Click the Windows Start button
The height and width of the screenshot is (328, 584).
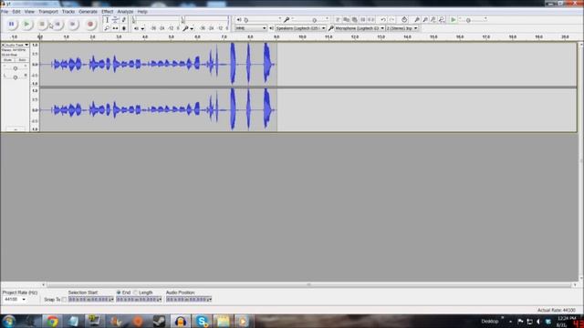click(8, 321)
